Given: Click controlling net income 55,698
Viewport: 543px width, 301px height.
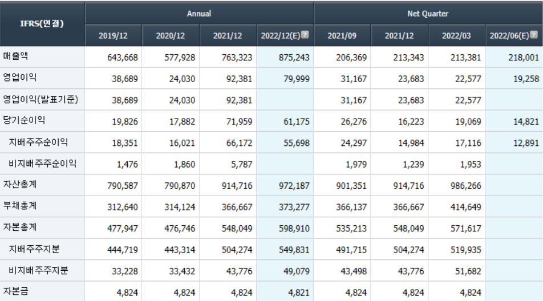Looking at the screenshot, I should [x=297, y=143].
